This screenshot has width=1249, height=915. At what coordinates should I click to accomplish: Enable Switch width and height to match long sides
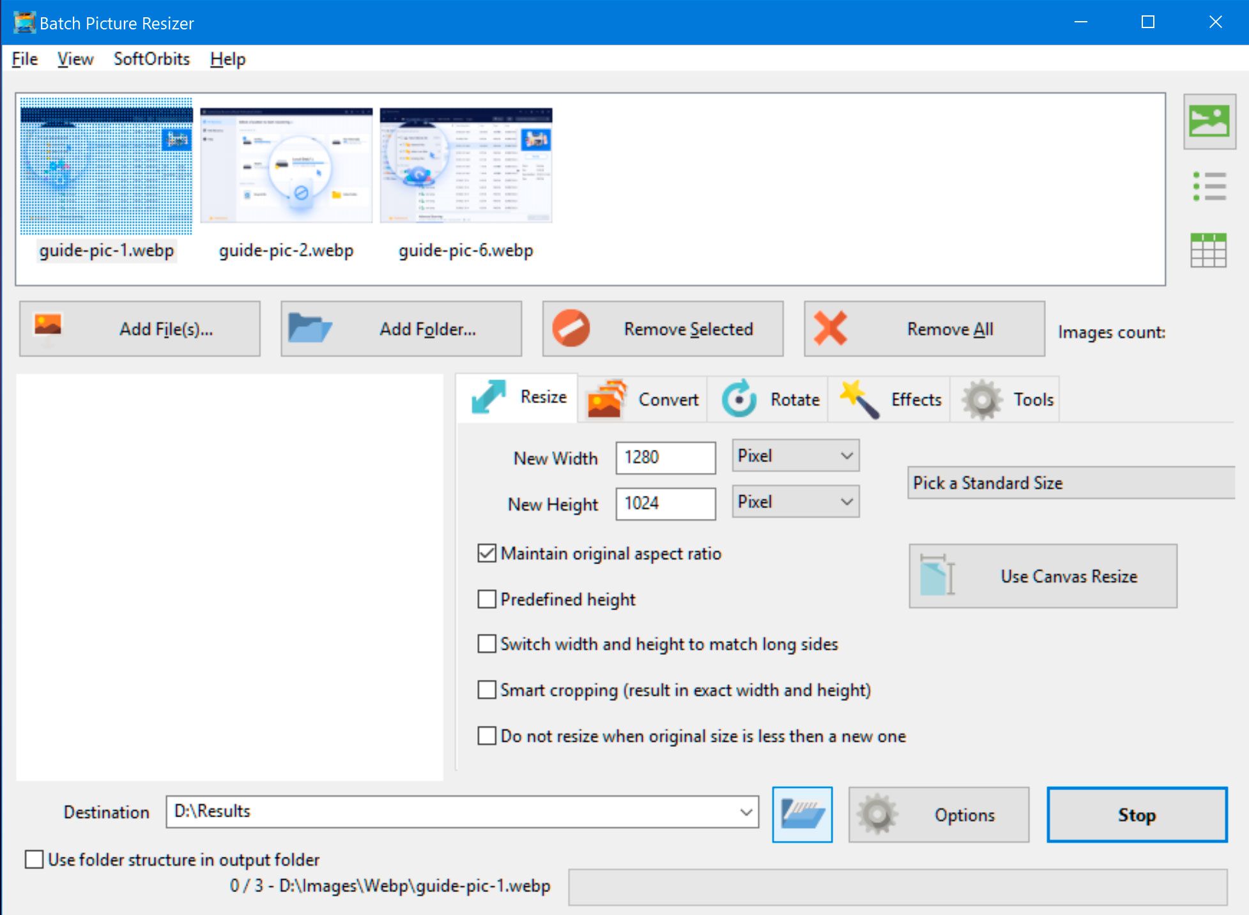click(487, 643)
